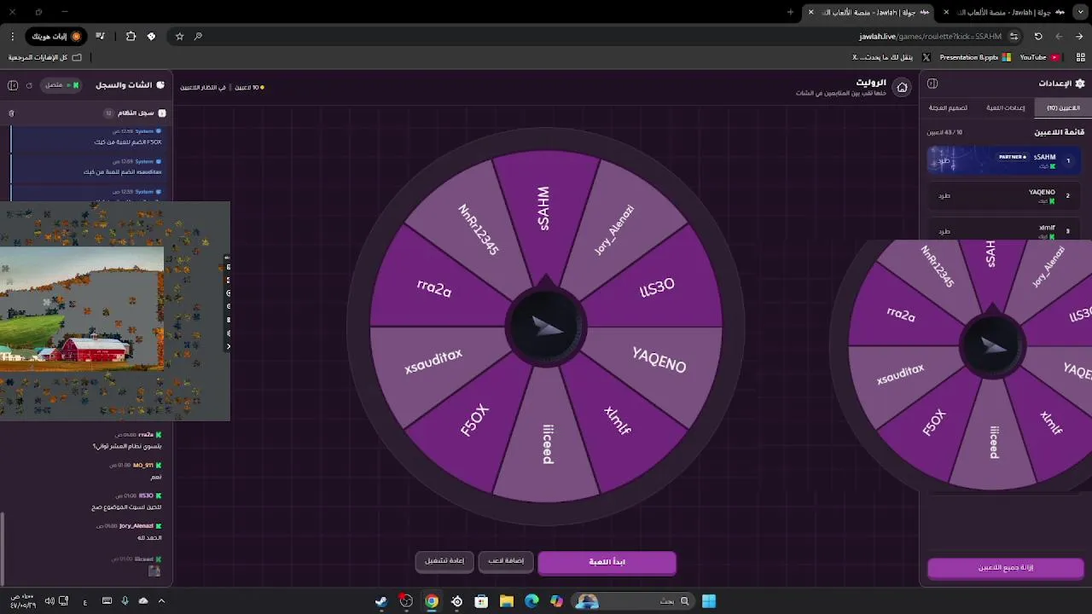1092x614 pixels.
Task: Open the YouTube bookmark
Action: pyautogui.click(x=1038, y=57)
